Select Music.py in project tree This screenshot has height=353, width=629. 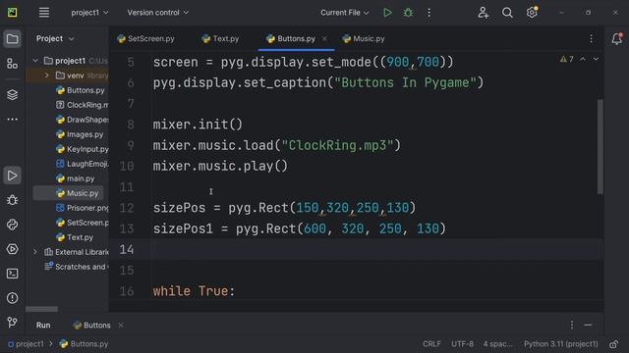(x=78, y=193)
